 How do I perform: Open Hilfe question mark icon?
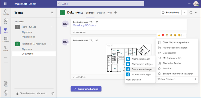6,93
